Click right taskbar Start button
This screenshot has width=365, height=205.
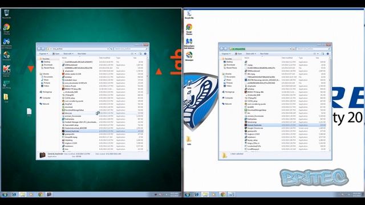coord(187,194)
